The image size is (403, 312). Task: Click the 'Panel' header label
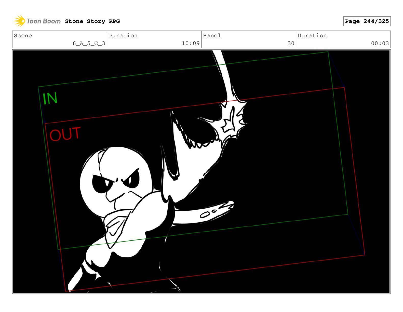click(212, 36)
